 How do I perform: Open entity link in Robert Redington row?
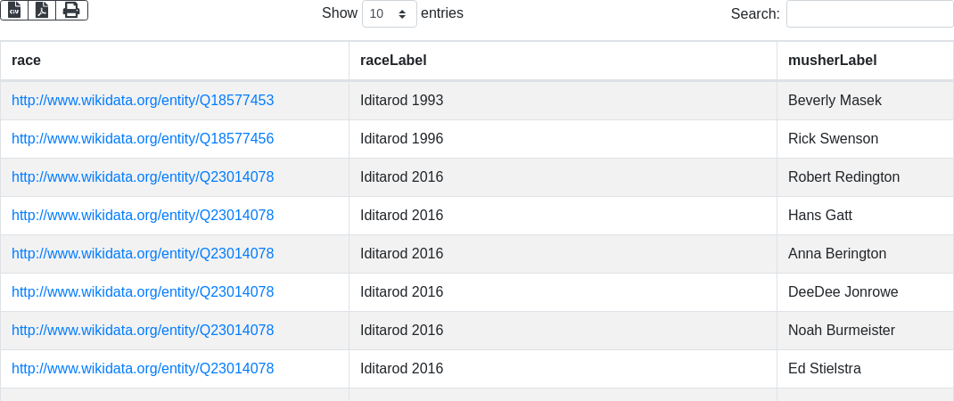point(143,177)
